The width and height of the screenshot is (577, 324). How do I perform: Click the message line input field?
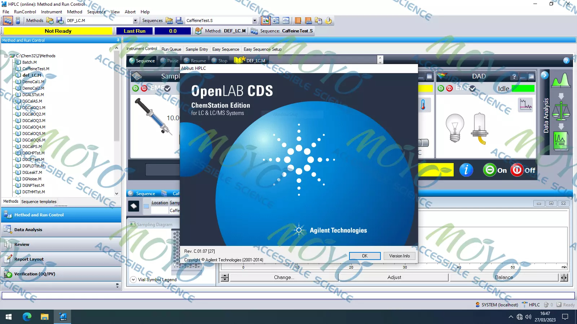point(288,296)
